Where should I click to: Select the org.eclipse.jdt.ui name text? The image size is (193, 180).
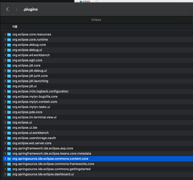[24, 86]
